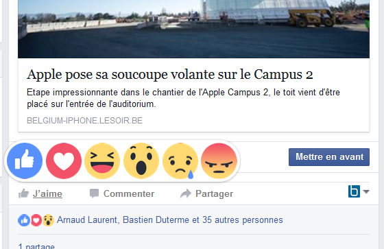Pick the Angry red face reaction
This screenshot has height=249, width=384.
(x=219, y=161)
